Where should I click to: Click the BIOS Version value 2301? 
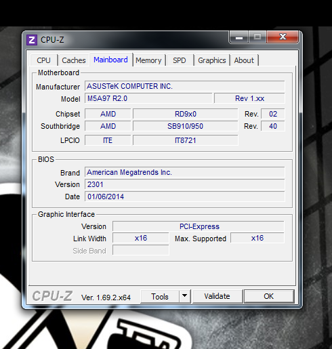pyautogui.click(x=185, y=184)
